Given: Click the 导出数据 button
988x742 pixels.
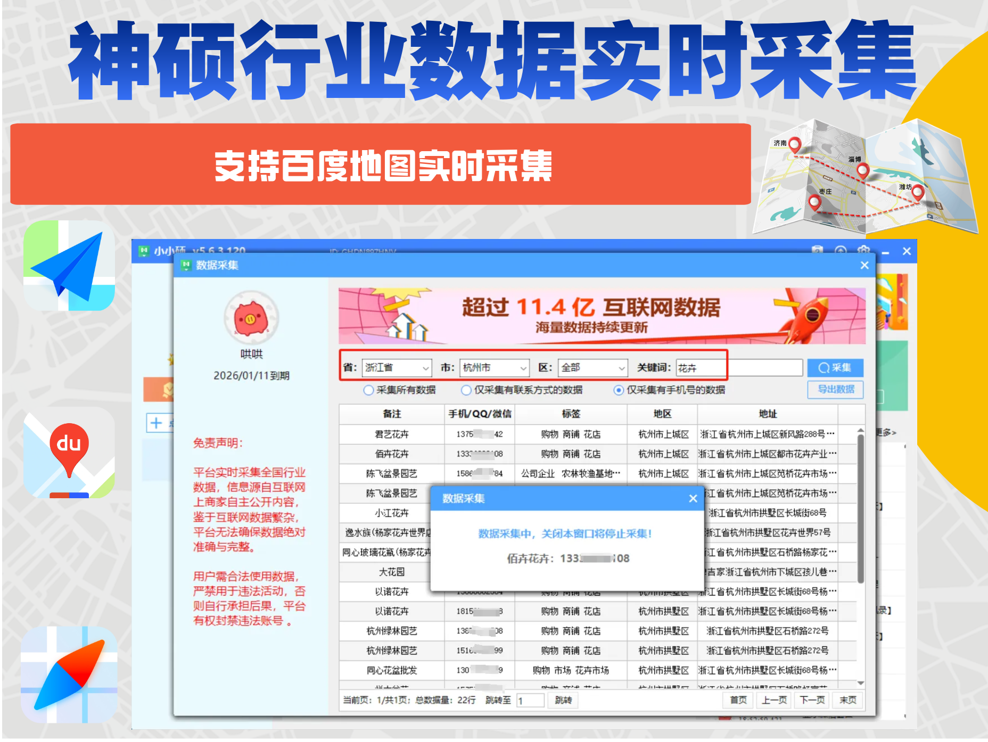Looking at the screenshot, I should pyautogui.click(x=835, y=390).
